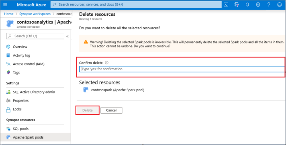
Task: Select Apache Spark pools menu item
Action: 36,137
